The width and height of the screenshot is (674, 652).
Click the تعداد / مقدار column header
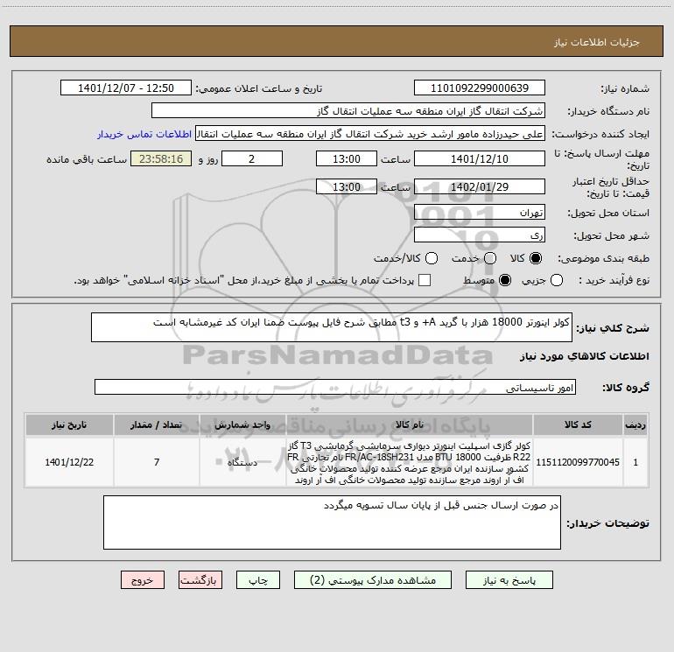coord(157,424)
